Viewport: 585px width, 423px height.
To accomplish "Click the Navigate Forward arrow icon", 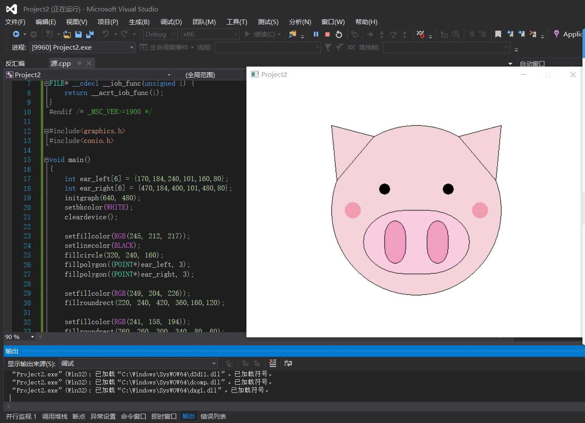I will tap(34, 34).
